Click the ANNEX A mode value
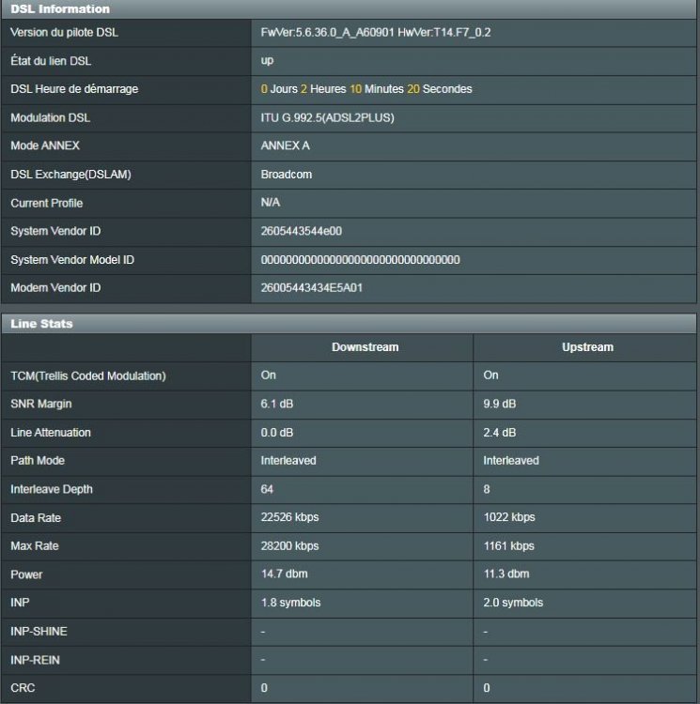 pos(285,146)
